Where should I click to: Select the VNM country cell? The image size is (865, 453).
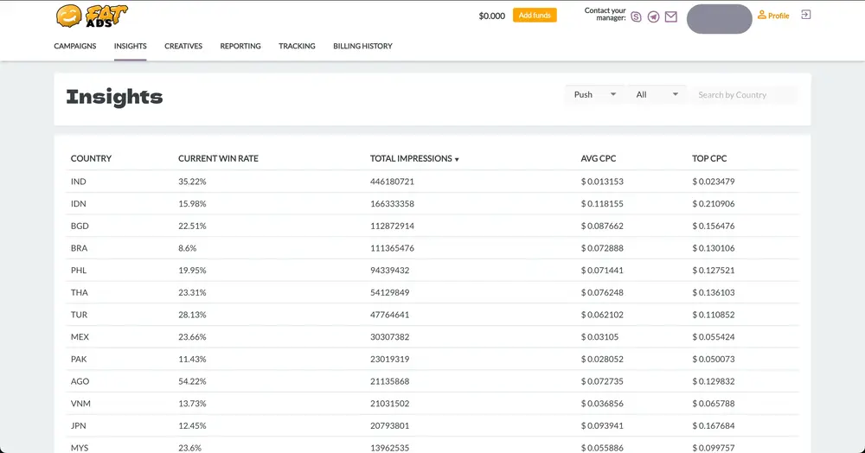coord(80,404)
